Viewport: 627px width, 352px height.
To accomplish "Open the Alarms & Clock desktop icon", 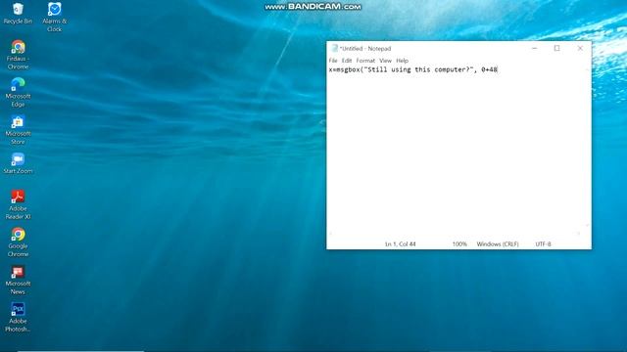I will tap(55, 17).
